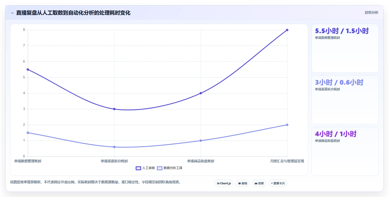This screenshot has height=197, width=389.
Task: Select the Chart.js tag pill
Action: (224, 183)
